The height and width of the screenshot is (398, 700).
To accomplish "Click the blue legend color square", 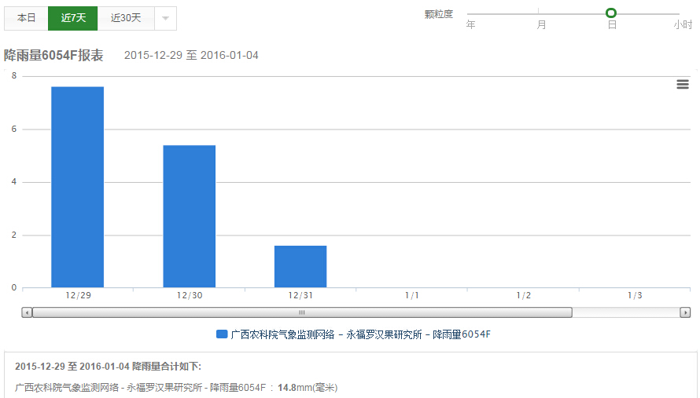I will 222,334.
